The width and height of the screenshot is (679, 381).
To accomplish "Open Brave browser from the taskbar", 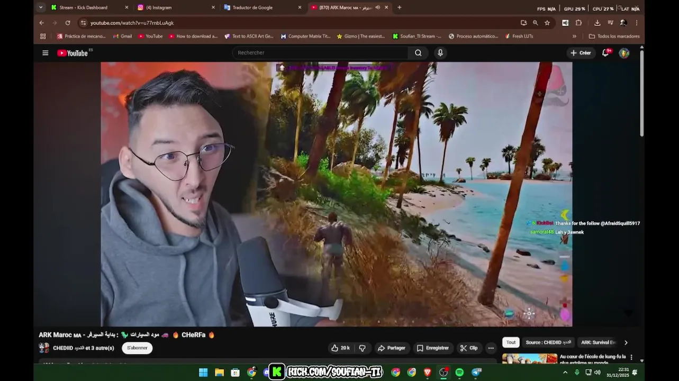I will click(428, 373).
